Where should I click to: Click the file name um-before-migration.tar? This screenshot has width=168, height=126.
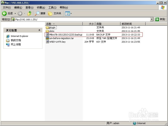click(61, 38)
